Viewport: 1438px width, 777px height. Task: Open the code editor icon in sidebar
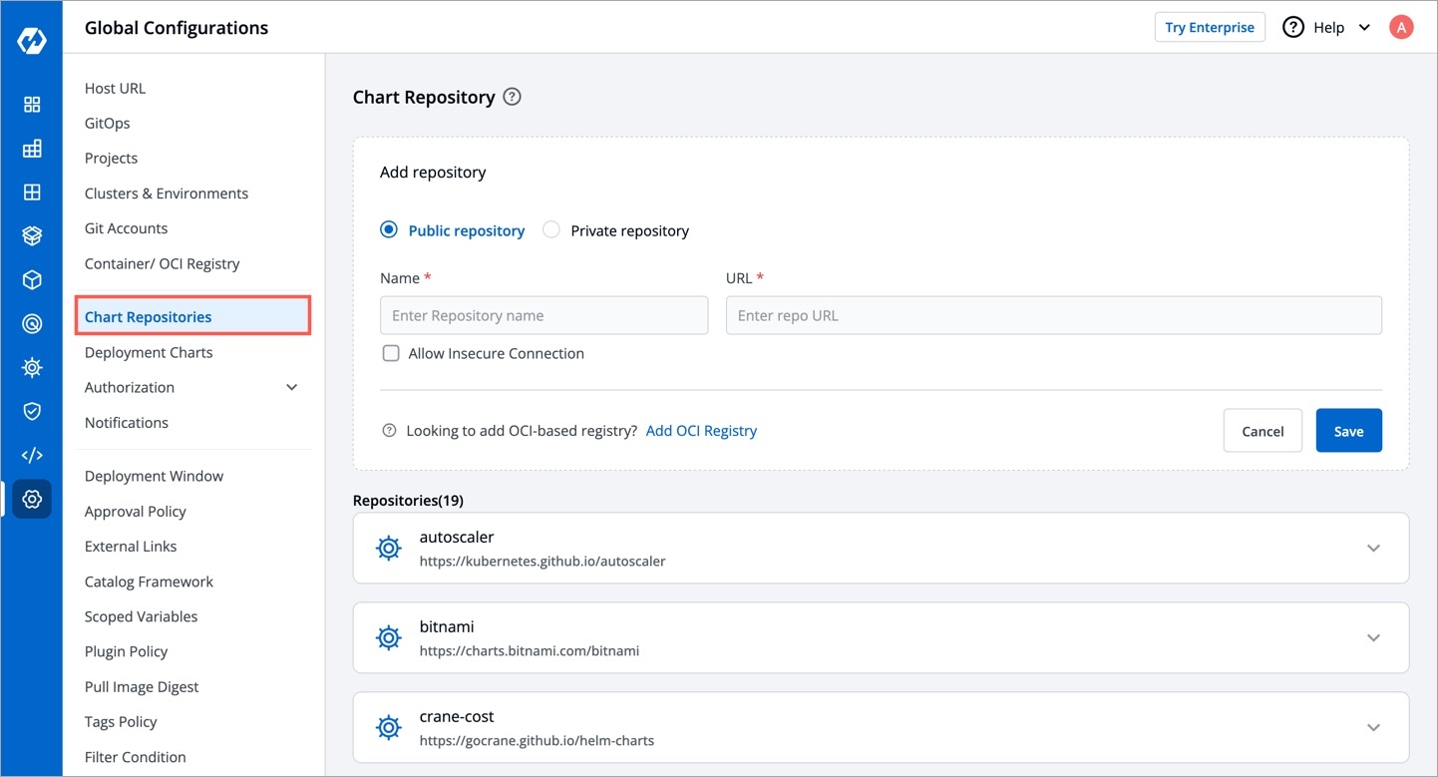(x=32, y=455)
